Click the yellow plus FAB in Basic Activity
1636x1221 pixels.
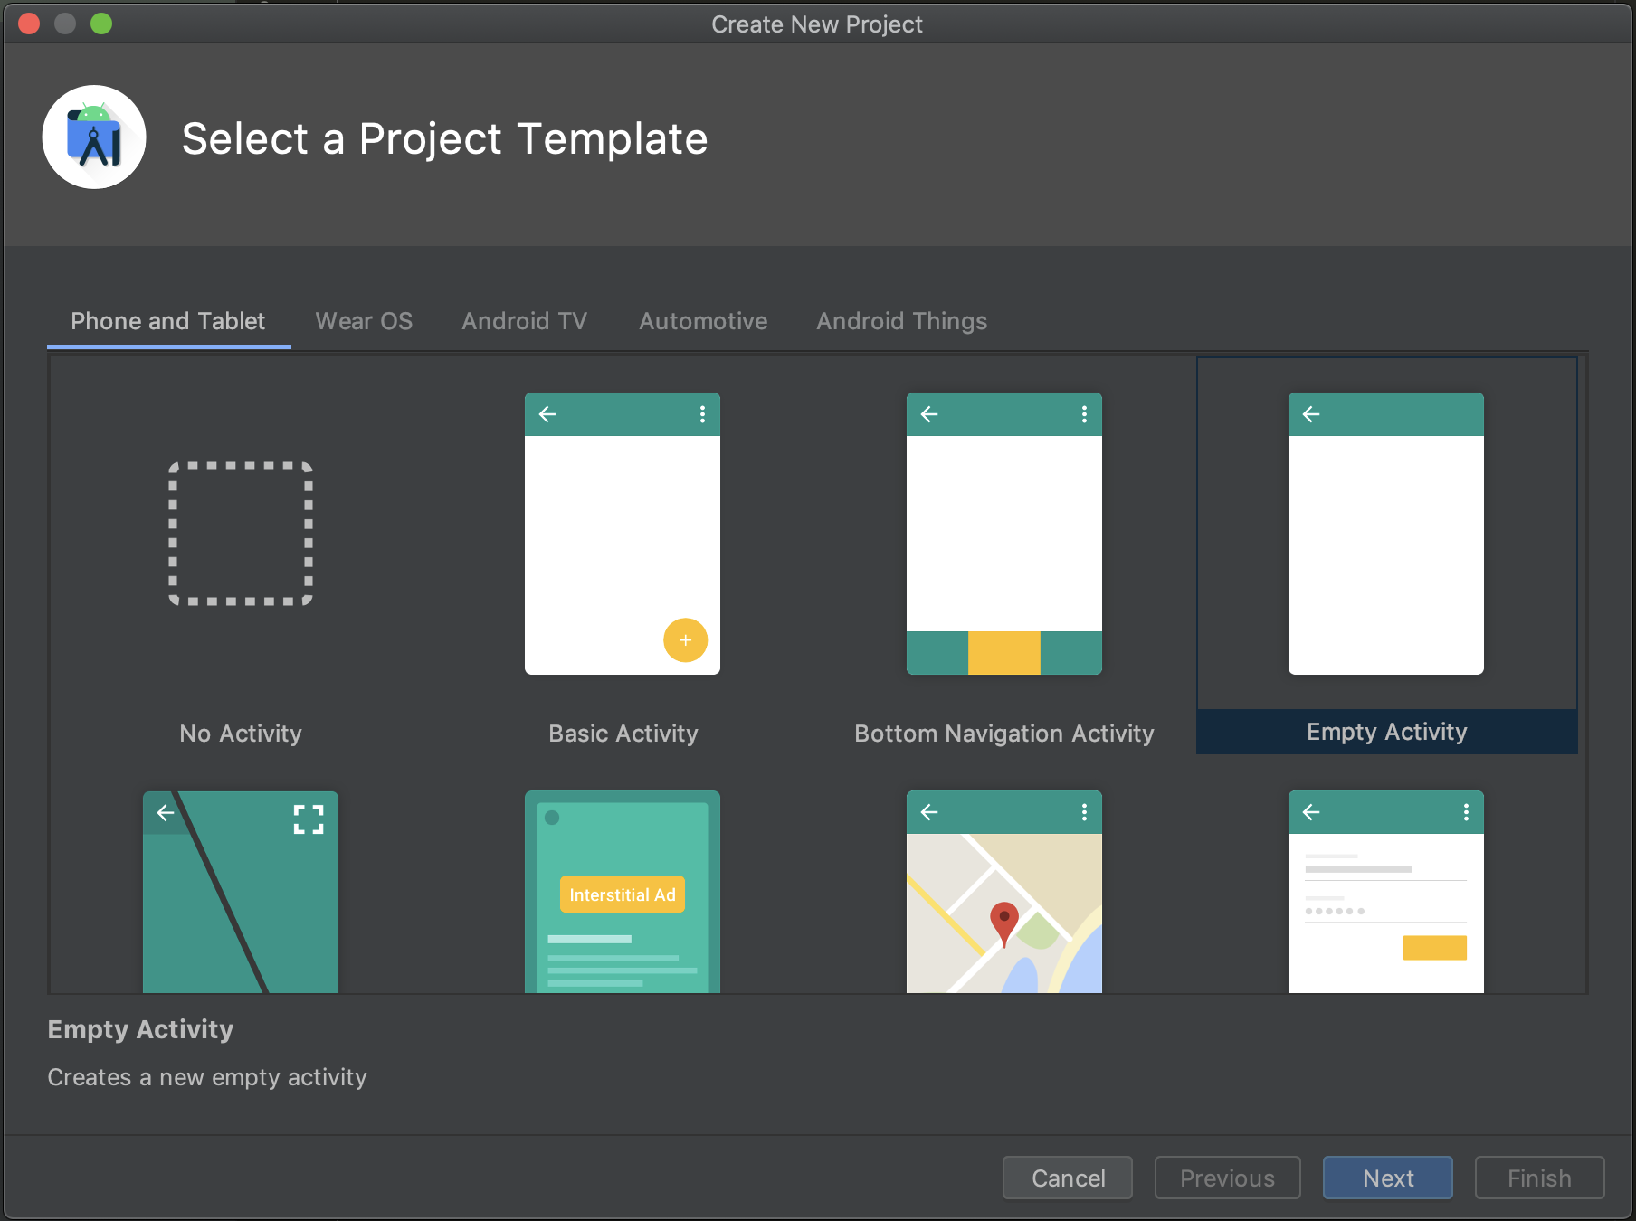tap(685, 640)
